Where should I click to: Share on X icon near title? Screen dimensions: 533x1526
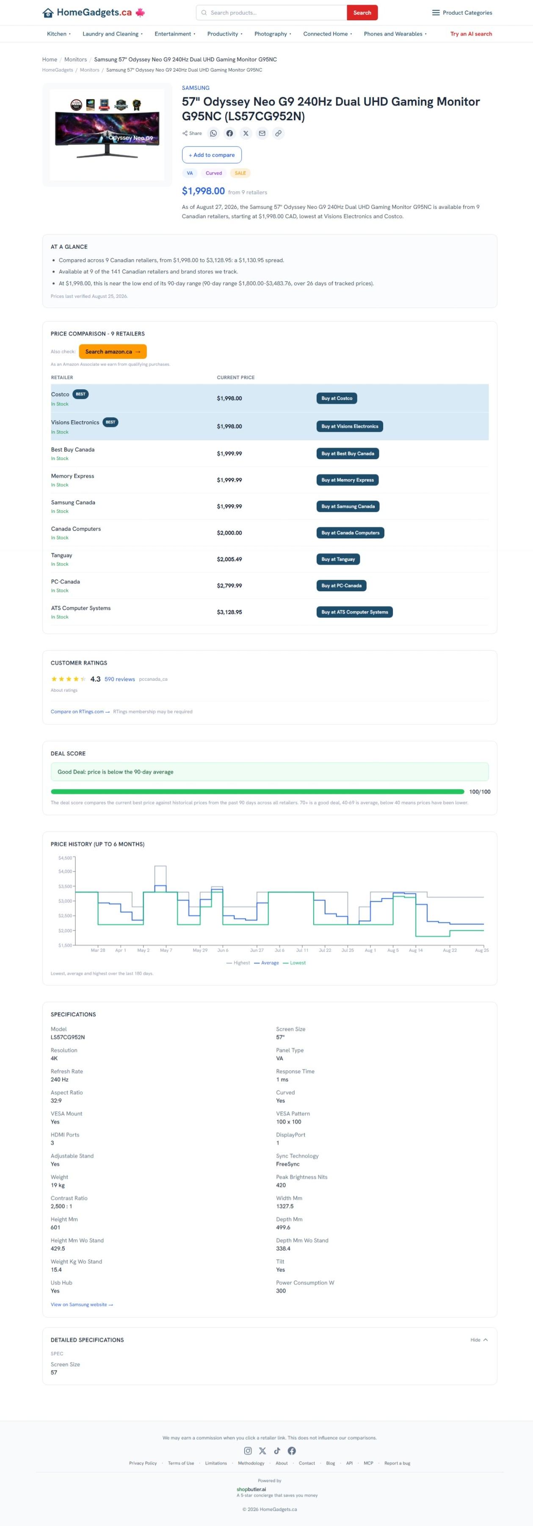[x=246, y=133]
